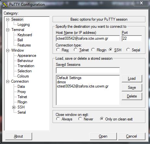Open the Bell settings category
Image resolution: width=150 pixels, height=144 pixels.
[20, 40]
